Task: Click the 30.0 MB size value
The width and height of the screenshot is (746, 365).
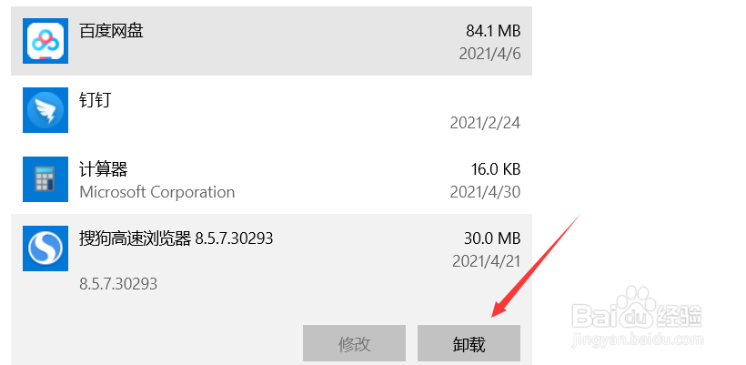Action: (x=492, y=238)
